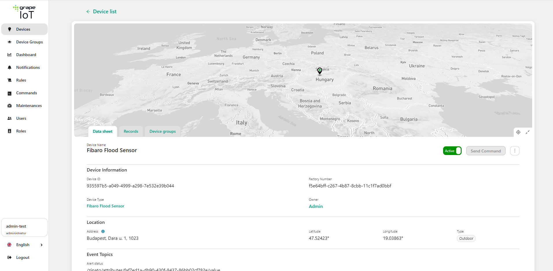
Task: Click the longitude value 19.03863°
Action: point(393,238)
